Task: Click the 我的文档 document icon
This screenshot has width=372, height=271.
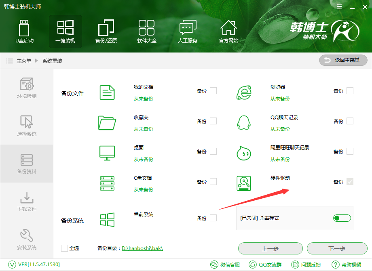Action: pos(107,92)
